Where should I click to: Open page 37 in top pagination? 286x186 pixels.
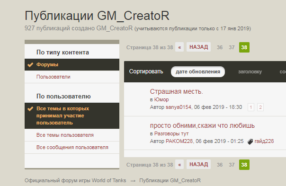point(232,47)
